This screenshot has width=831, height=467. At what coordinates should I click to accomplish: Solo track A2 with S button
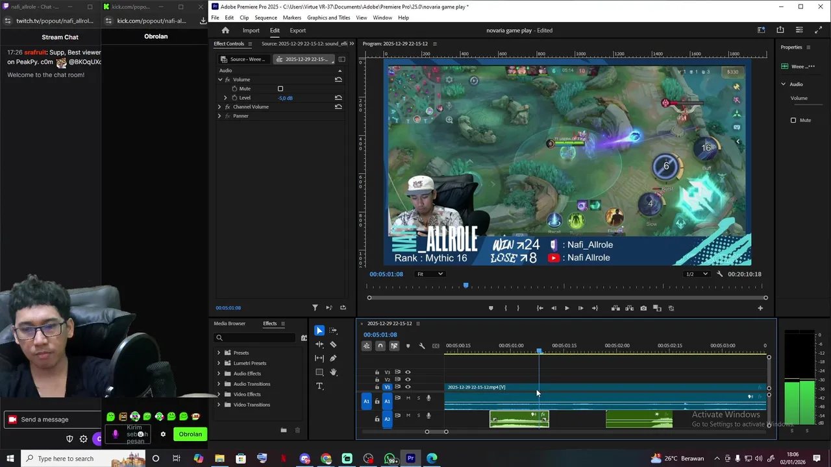point(418,415)
